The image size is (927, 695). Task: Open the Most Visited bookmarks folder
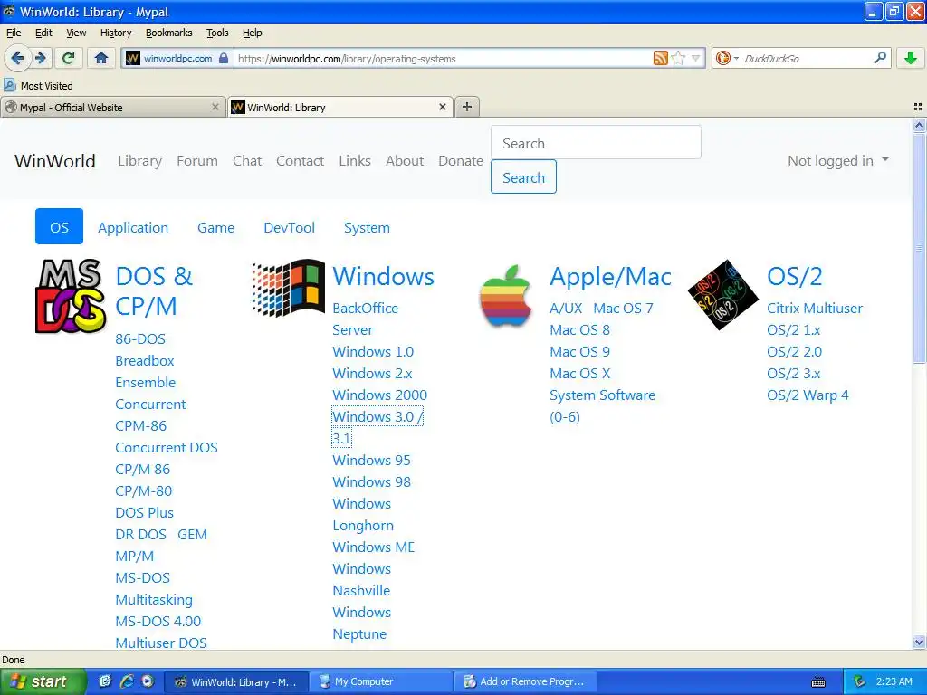38,86
